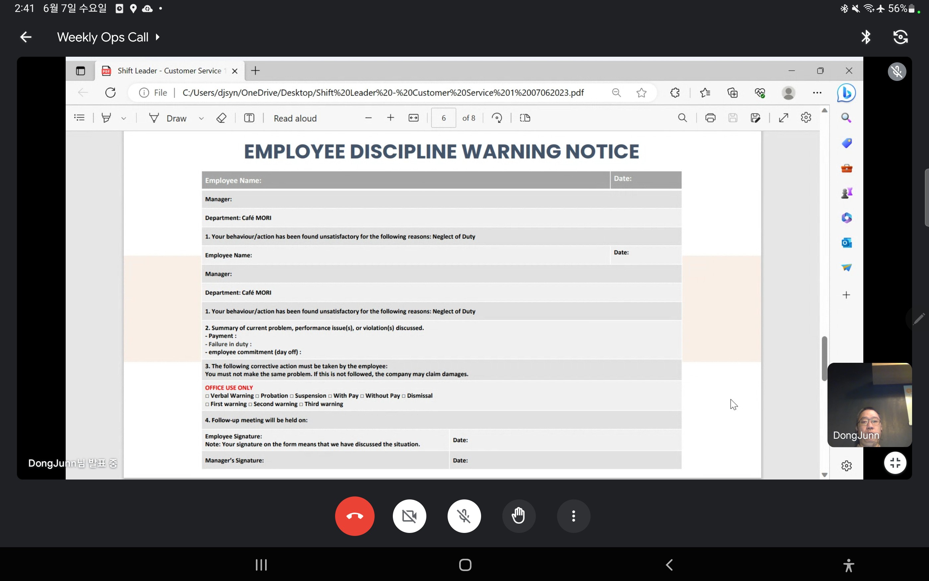929x581 pixels.
Task: Toggle the muted microphone button
Action: 464,516
